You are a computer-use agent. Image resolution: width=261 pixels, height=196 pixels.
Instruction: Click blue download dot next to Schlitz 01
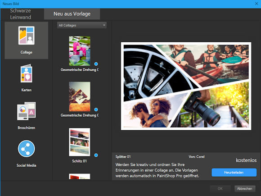point(96,155)
